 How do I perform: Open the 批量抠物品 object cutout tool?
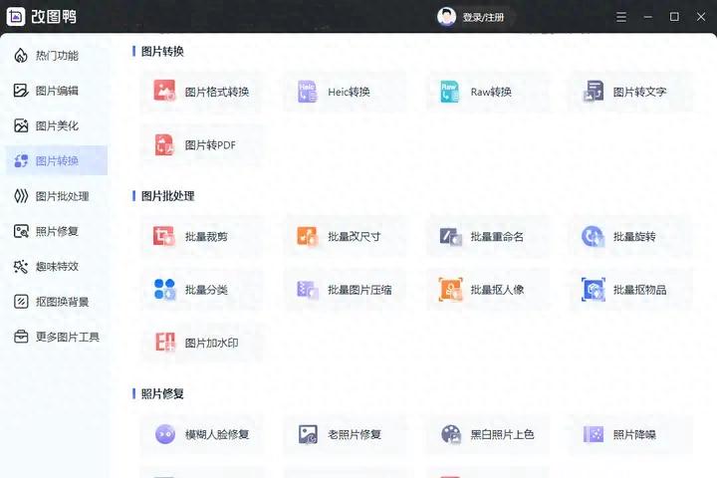click(630, 290)
